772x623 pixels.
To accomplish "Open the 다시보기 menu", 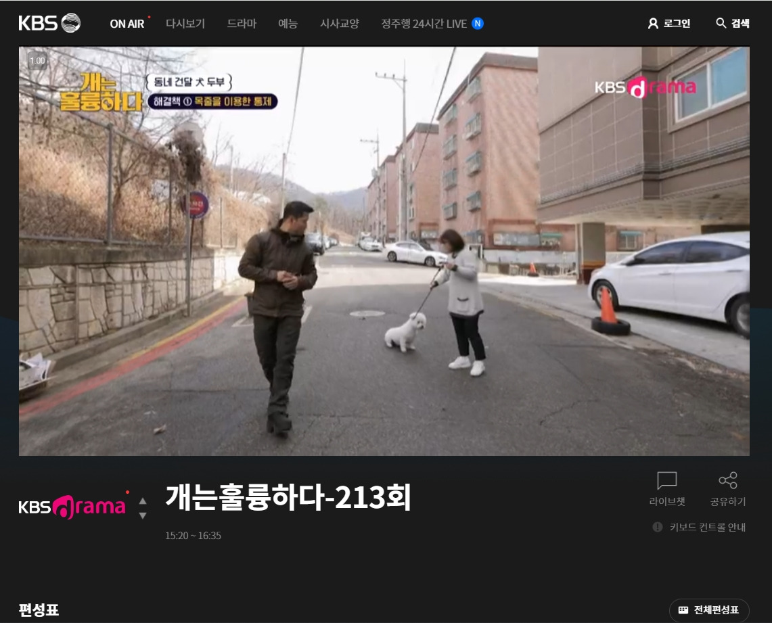I will pyautogui.click(x=185, y=23).
